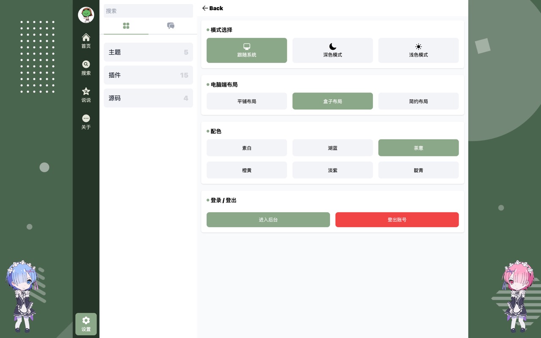
Task: Select 跟随系统 follow-system mode
Action: coord(247,50)
